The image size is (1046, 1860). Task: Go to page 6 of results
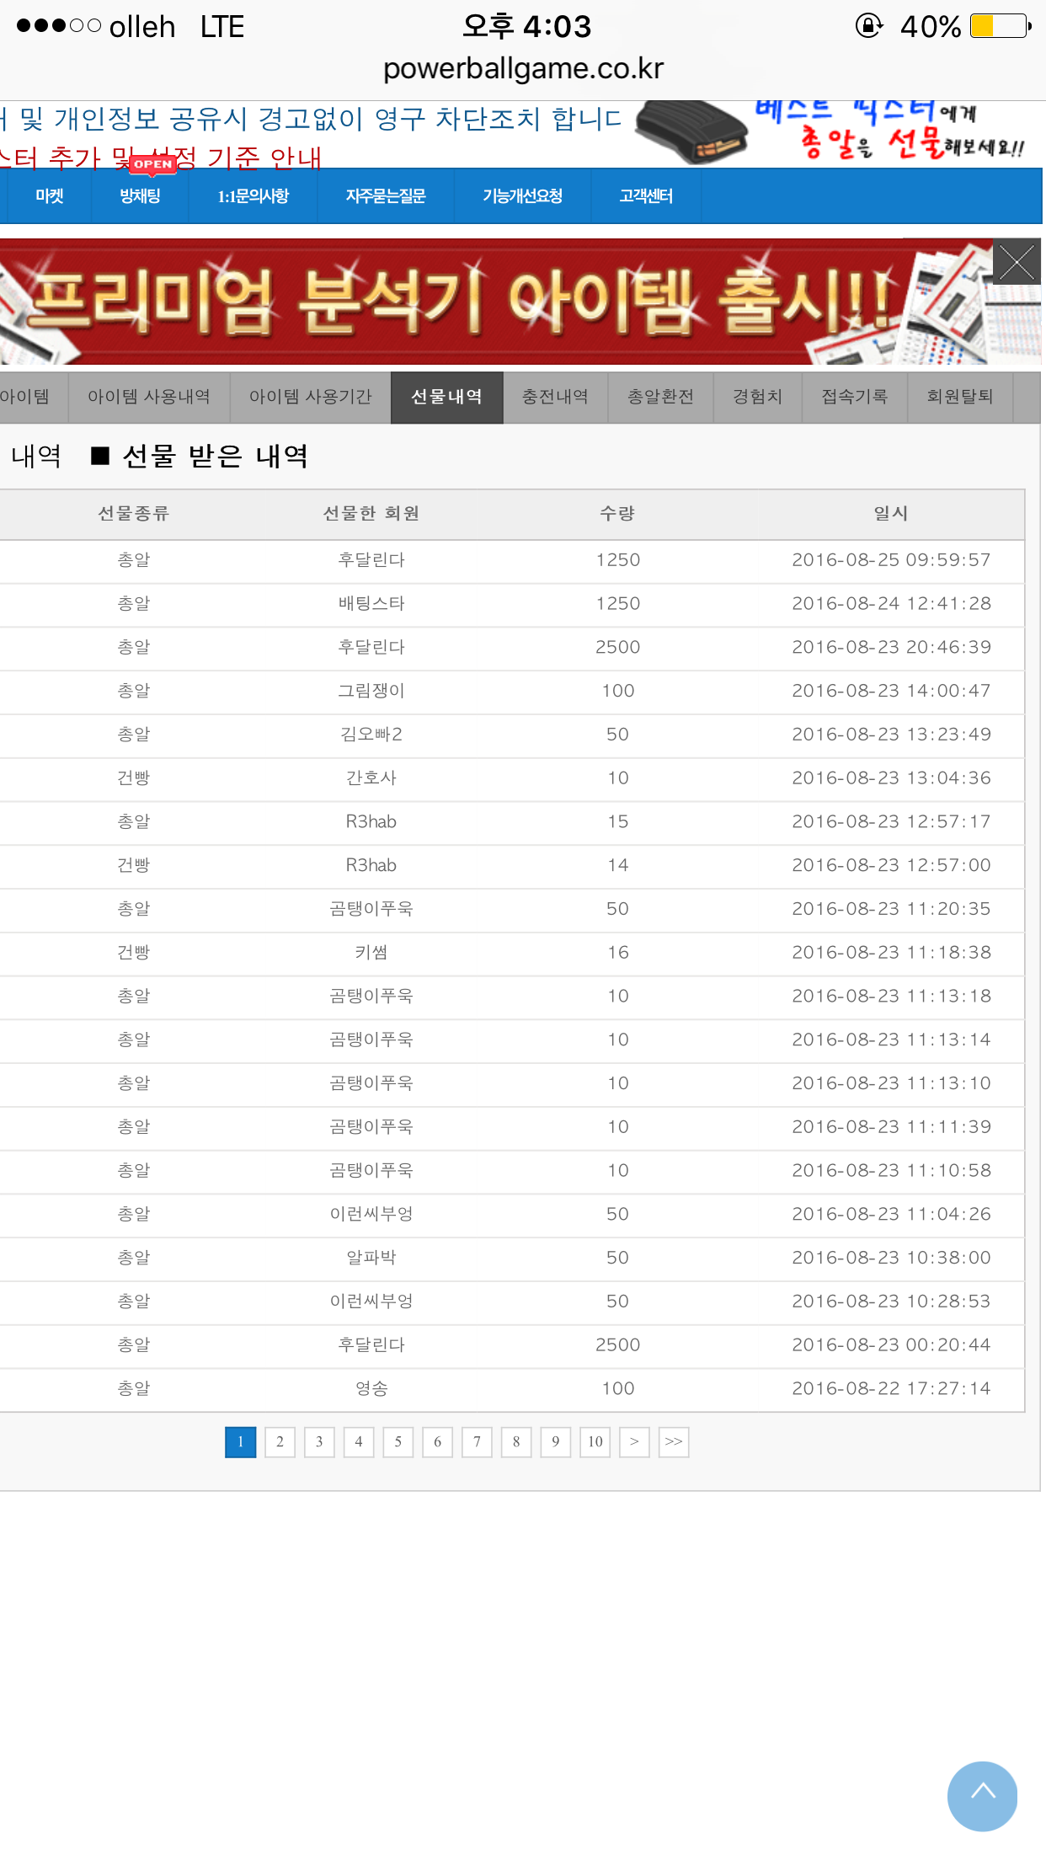click(x=437, y=1441)
